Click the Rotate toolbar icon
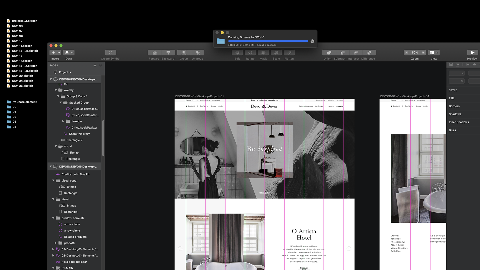 [250, 52]
